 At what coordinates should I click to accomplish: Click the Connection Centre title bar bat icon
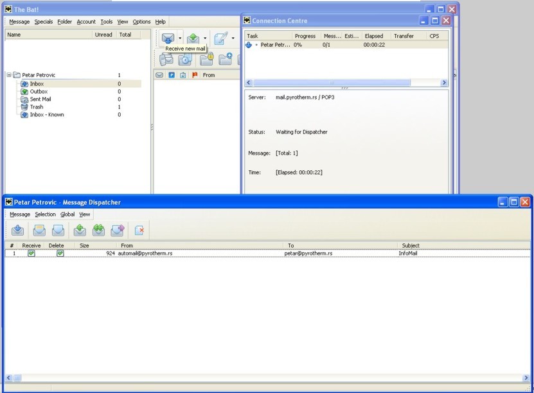247,21
